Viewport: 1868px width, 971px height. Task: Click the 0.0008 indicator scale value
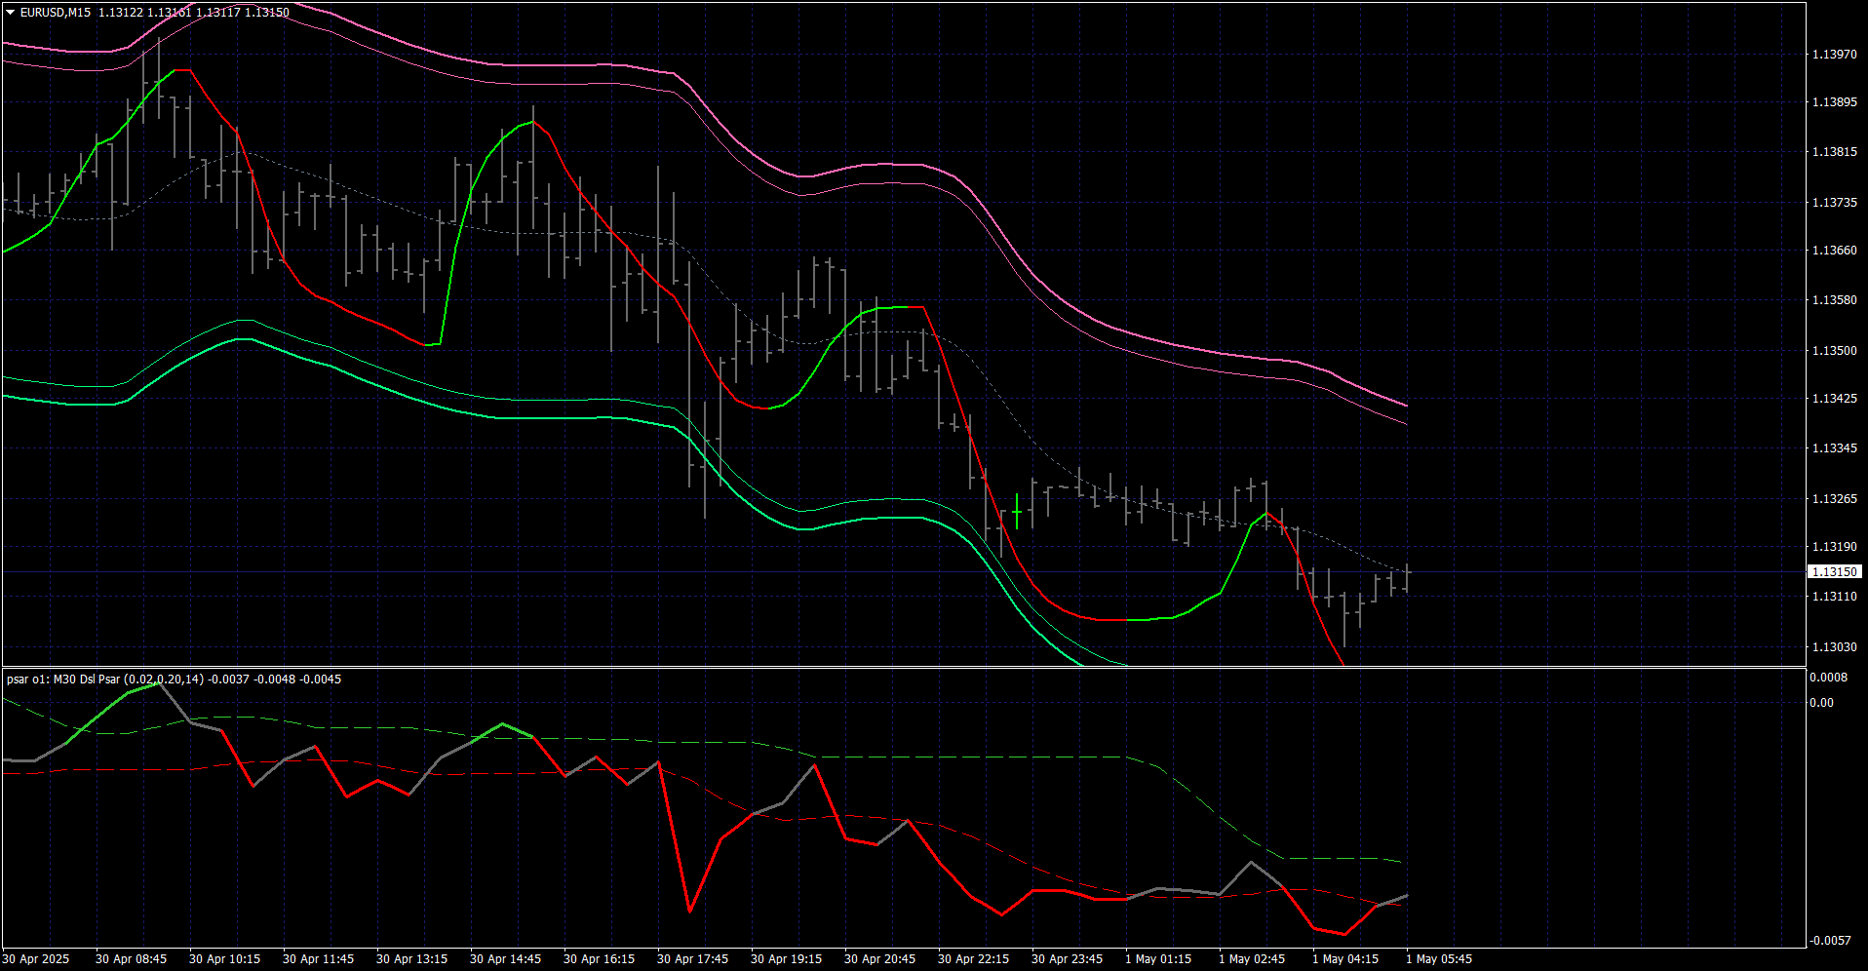coord(1828,678)
